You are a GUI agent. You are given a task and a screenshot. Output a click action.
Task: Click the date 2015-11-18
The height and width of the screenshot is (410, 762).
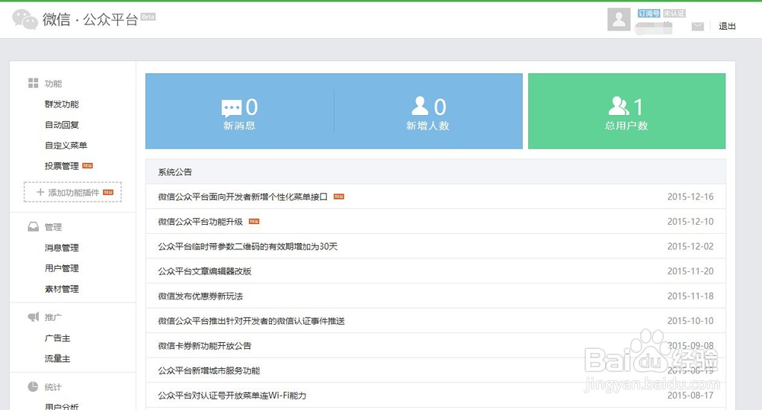pos(690,296)
